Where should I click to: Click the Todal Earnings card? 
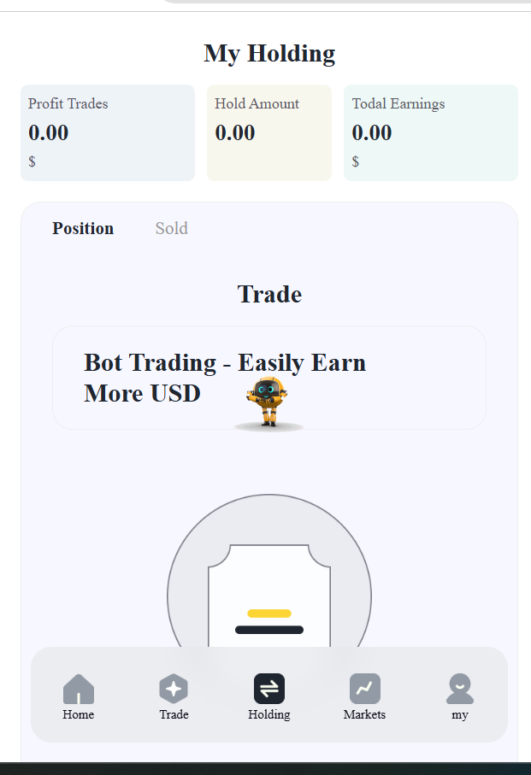click(430, 132)
